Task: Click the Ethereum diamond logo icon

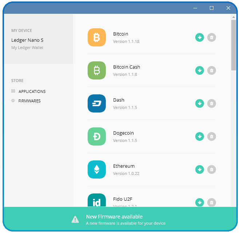Action: 97,169
